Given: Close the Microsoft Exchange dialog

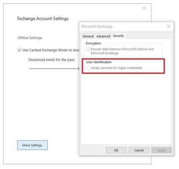Looking at the screenshot, I should pyautogui.click(x=168, y=27).
